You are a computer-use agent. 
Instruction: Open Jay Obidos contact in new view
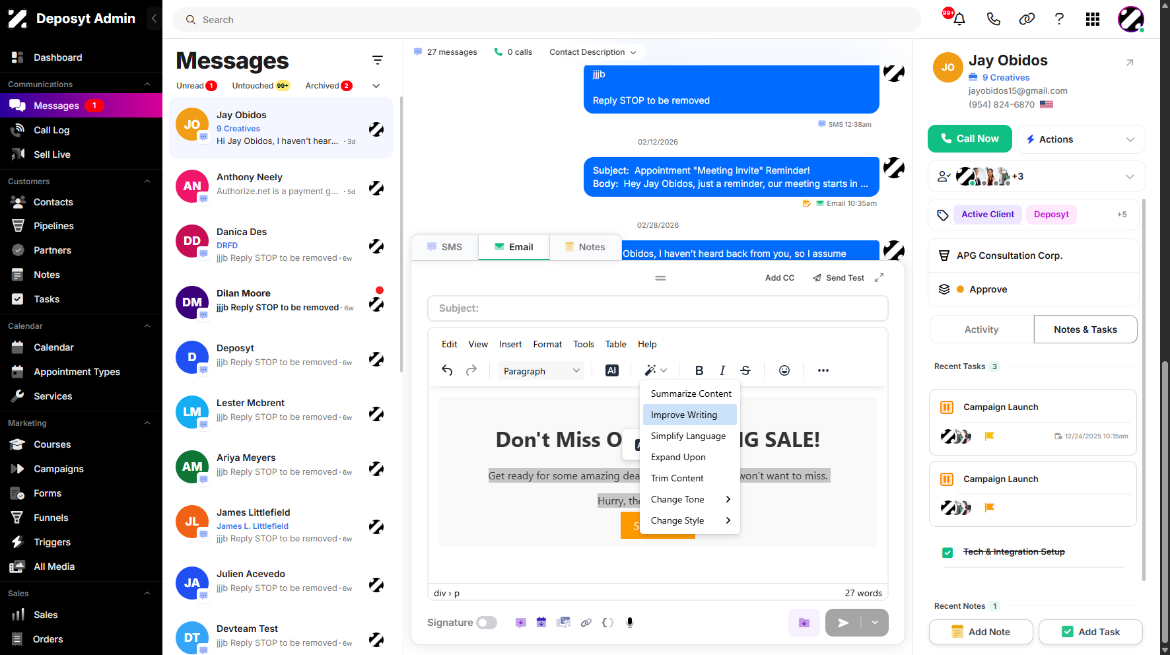tap(1130, 63)
